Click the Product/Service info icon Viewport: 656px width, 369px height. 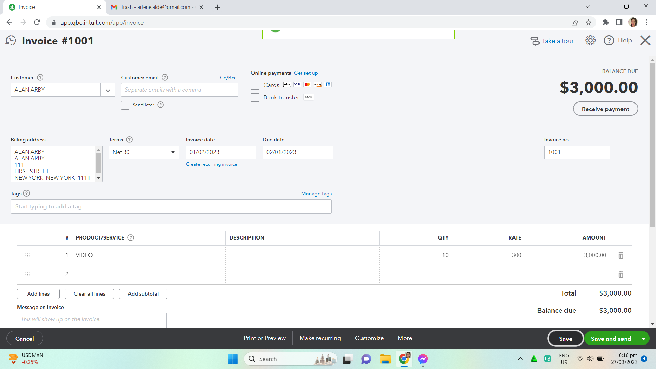131,238
